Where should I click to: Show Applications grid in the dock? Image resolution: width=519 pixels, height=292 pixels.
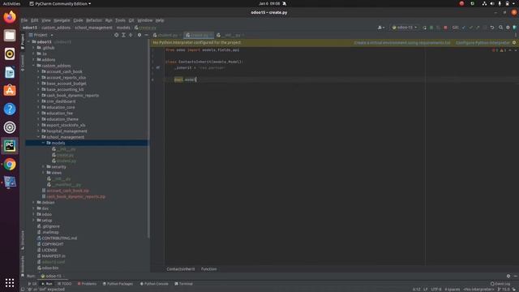click(x=10, y=282)
